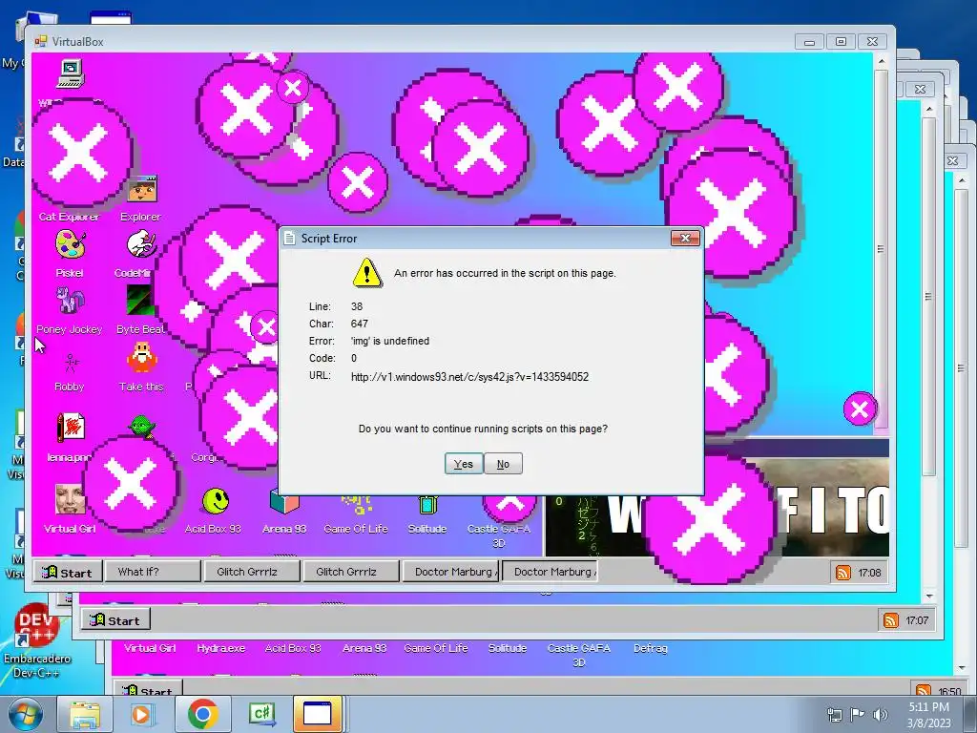Open the Byte Beat icon
Image resolution: width=977 pixels, height=733 pixels.
140,301
